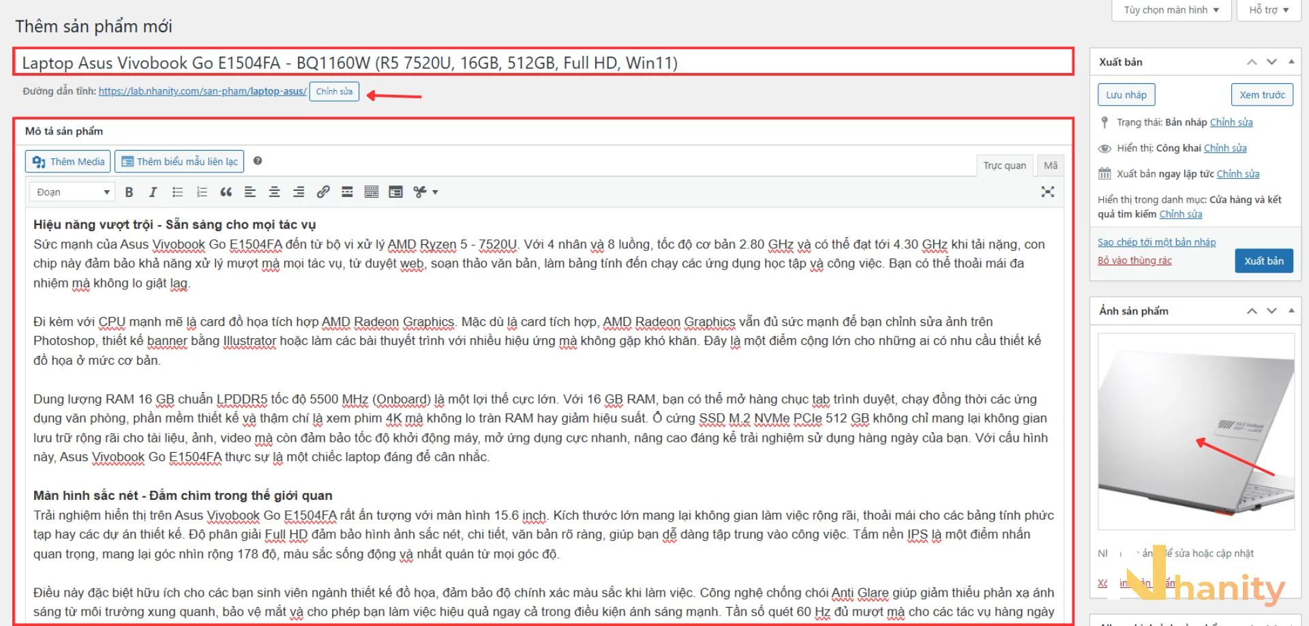The height and width of the screenshot is (626, 1309).
Task: Insert a bulleted list
Action: pyautogui.click(x=177, y=192)
